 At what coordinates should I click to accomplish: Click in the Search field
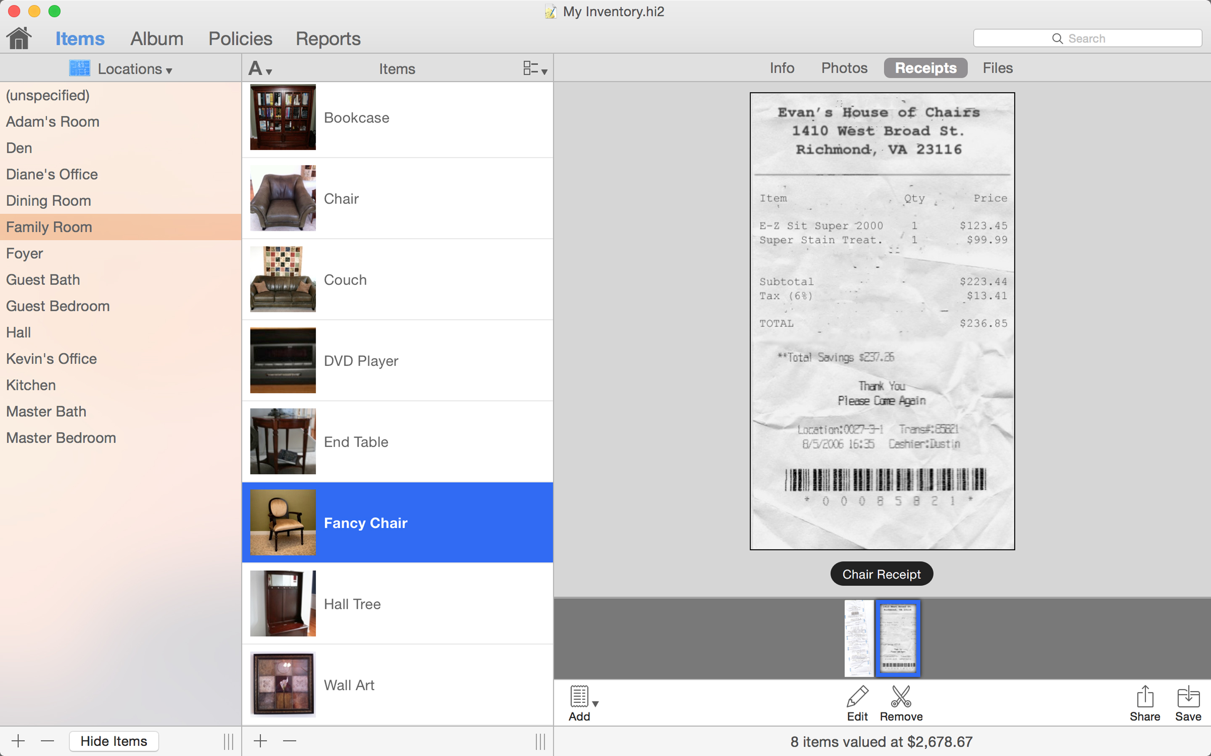coord(1087,39)
